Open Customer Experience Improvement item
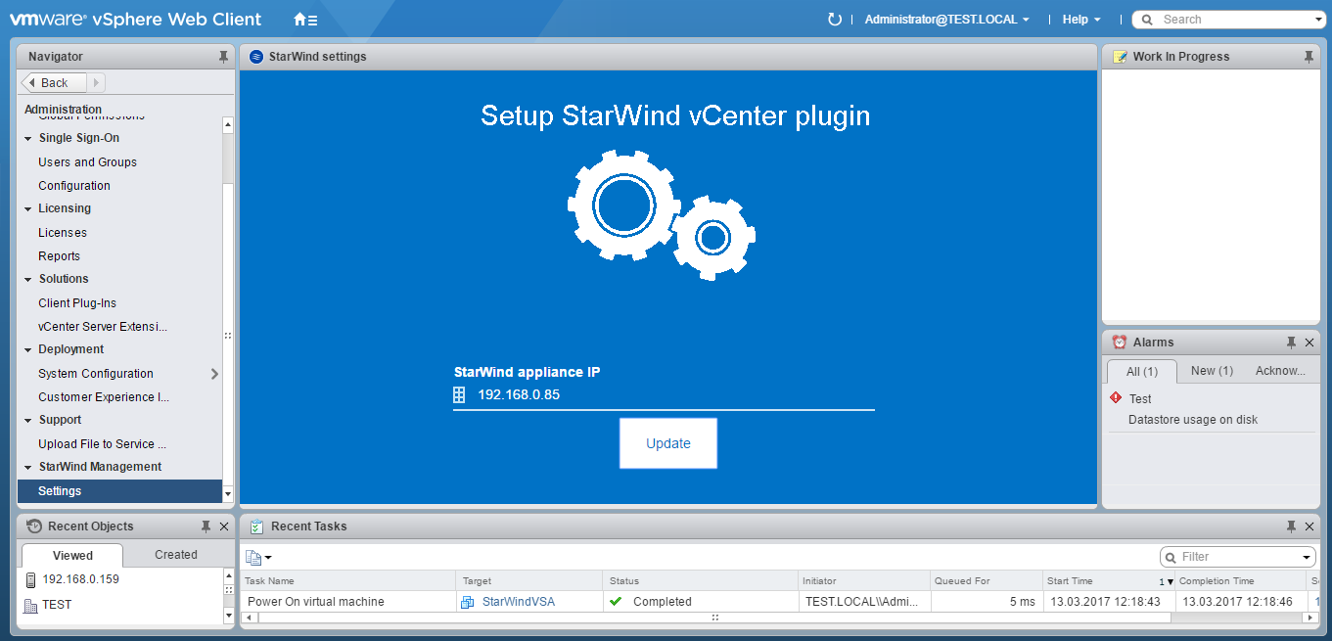This screenshot has width=1332, height=641. (104, 397)
